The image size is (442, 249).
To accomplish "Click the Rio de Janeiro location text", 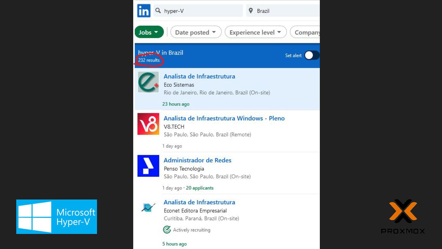I will tap(217, 93).
